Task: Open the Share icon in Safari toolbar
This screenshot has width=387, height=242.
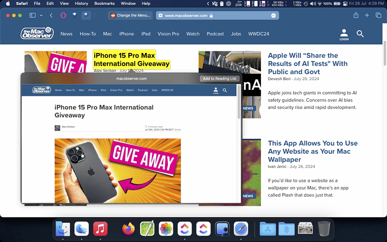Action: (356, 16)
